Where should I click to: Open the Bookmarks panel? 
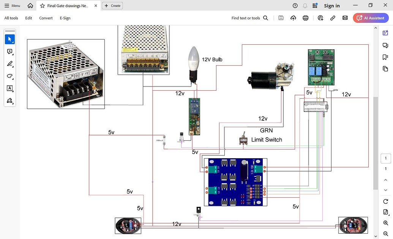point(385,57)
